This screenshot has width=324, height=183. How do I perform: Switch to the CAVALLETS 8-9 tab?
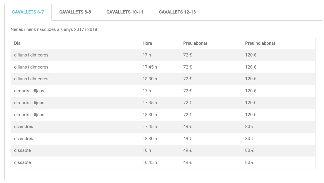coord(75,12)
